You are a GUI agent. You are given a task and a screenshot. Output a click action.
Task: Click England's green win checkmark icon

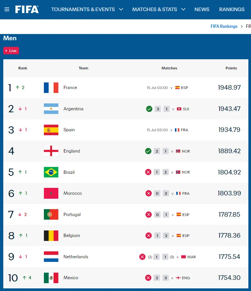[148, 151]
